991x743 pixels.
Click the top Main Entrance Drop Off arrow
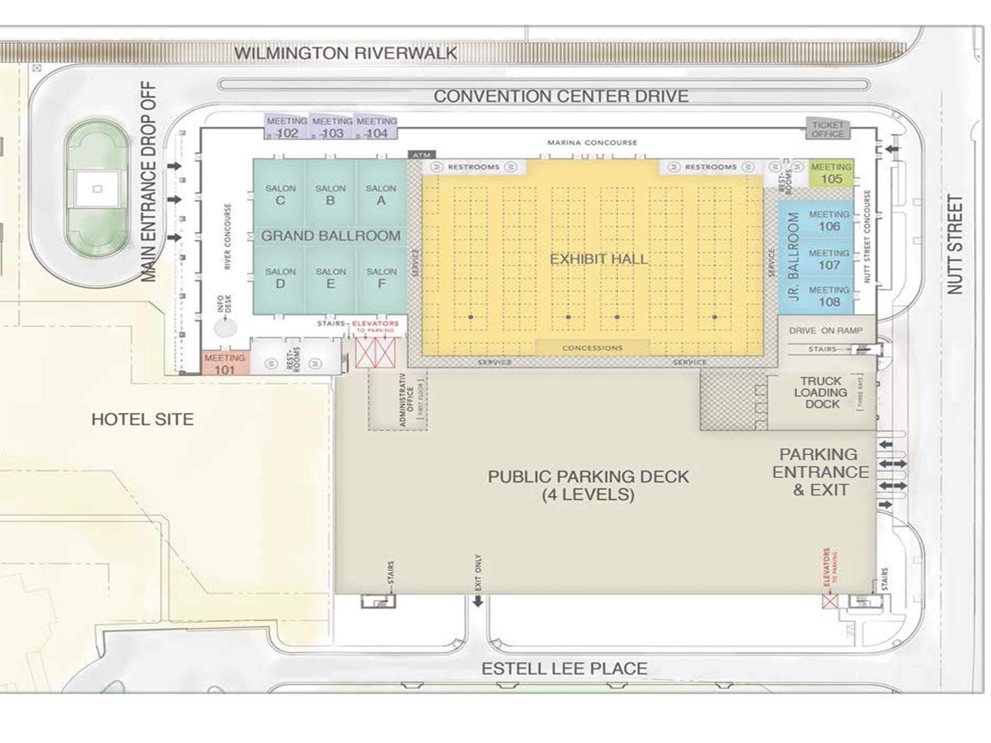click(174, 166)
